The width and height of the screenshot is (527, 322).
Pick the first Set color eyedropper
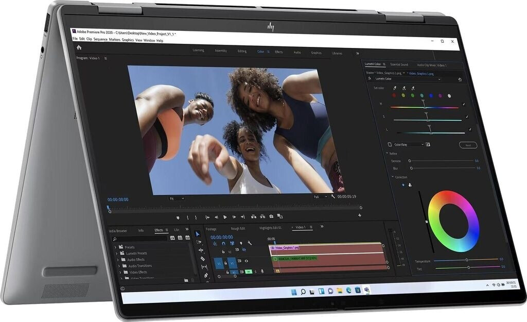coord(395,89)
